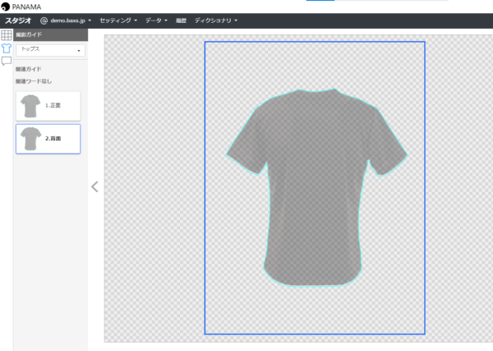
Task: Expand the demo.baxs.jp account dropdown
Action: (x=71, y=20)
